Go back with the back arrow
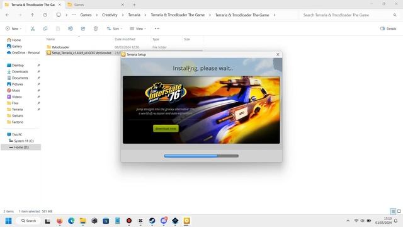 tap(7, 15)
